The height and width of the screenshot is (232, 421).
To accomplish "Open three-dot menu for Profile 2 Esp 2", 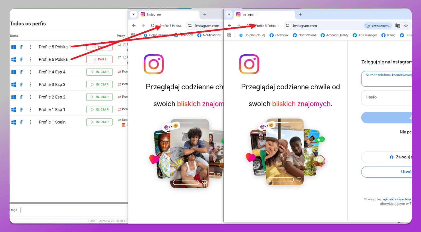I will [31, 97].
